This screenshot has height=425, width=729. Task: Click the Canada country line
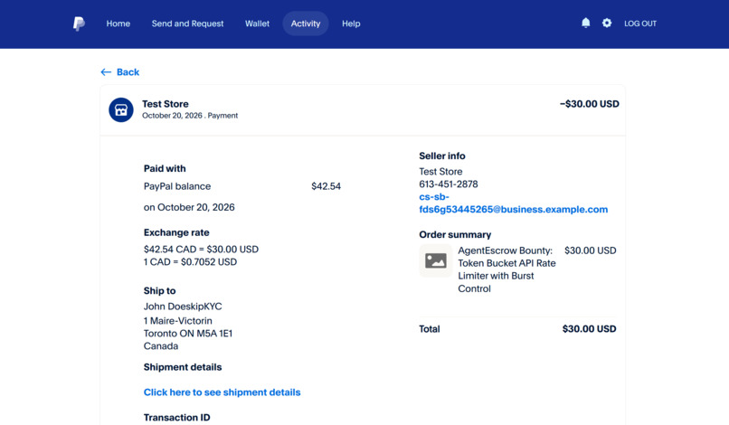(161, 346)
